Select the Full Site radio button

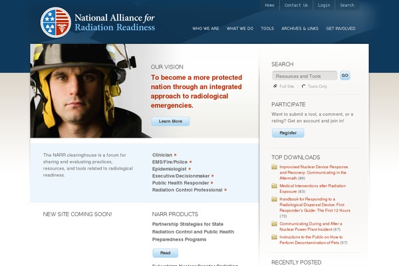click(275, 86)
